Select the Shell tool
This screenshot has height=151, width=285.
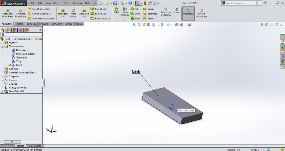135,18
